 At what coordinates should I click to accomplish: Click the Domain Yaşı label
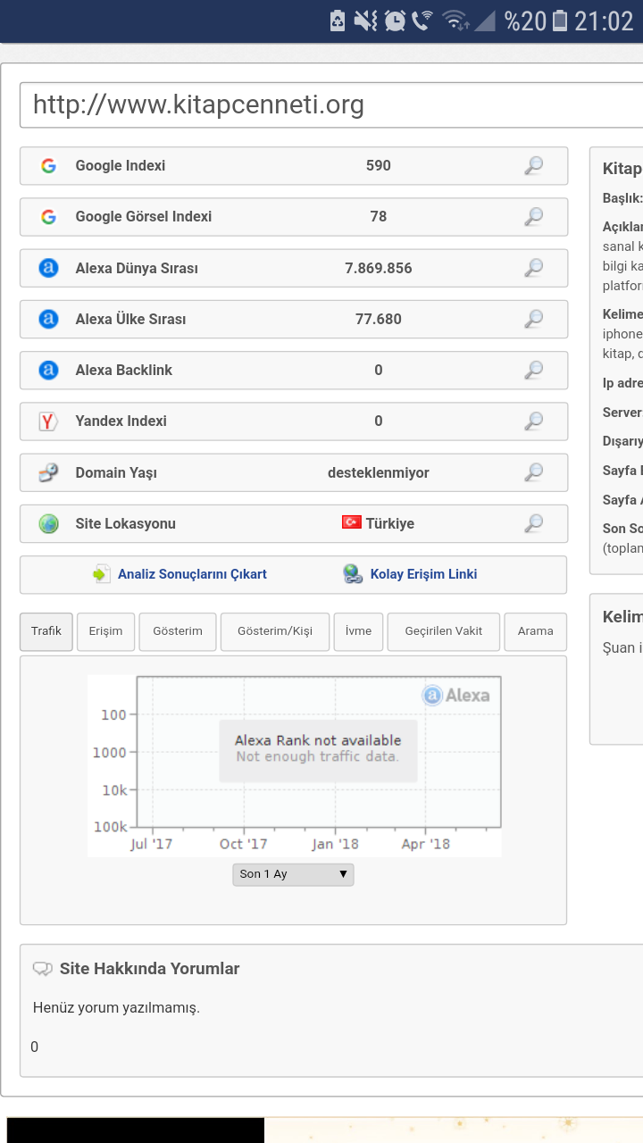point(116,472)
